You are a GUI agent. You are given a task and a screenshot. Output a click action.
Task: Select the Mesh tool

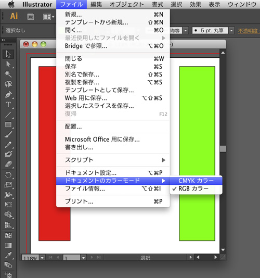(8, 235)
